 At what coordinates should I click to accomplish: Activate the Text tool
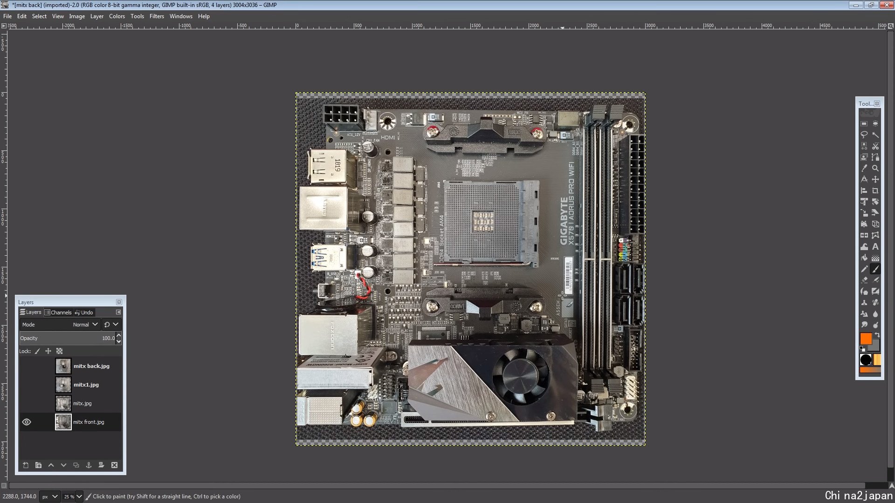coord(875,246)
